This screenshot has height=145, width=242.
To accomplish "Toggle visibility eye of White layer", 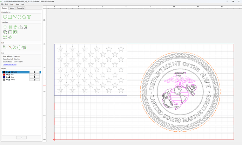I will coord(7,80).
